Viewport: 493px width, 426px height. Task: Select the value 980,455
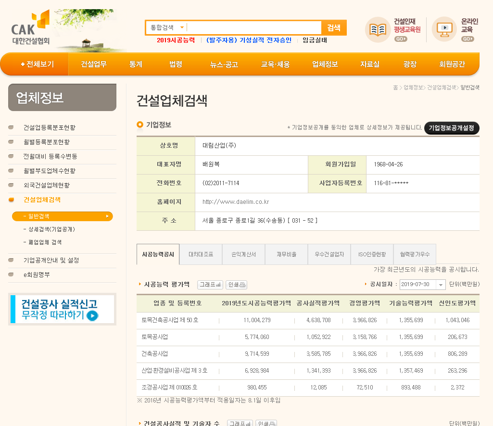[x=257, y=388]
